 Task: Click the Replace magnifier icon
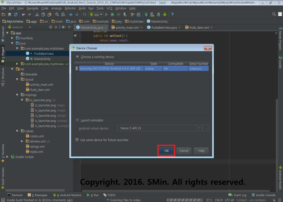pos(63,15)
